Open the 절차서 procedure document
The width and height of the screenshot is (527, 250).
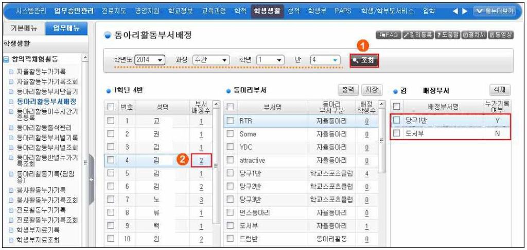pyautogui.click(x=473, y=35)
